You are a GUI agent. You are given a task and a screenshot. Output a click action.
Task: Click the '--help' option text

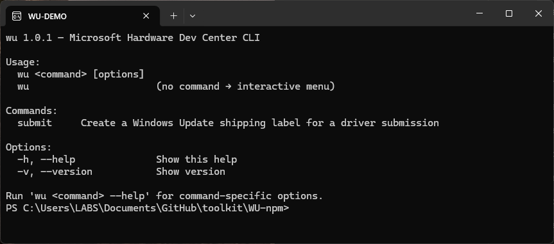tap(58, 159)
